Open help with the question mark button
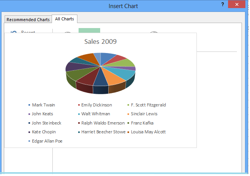 223,5
